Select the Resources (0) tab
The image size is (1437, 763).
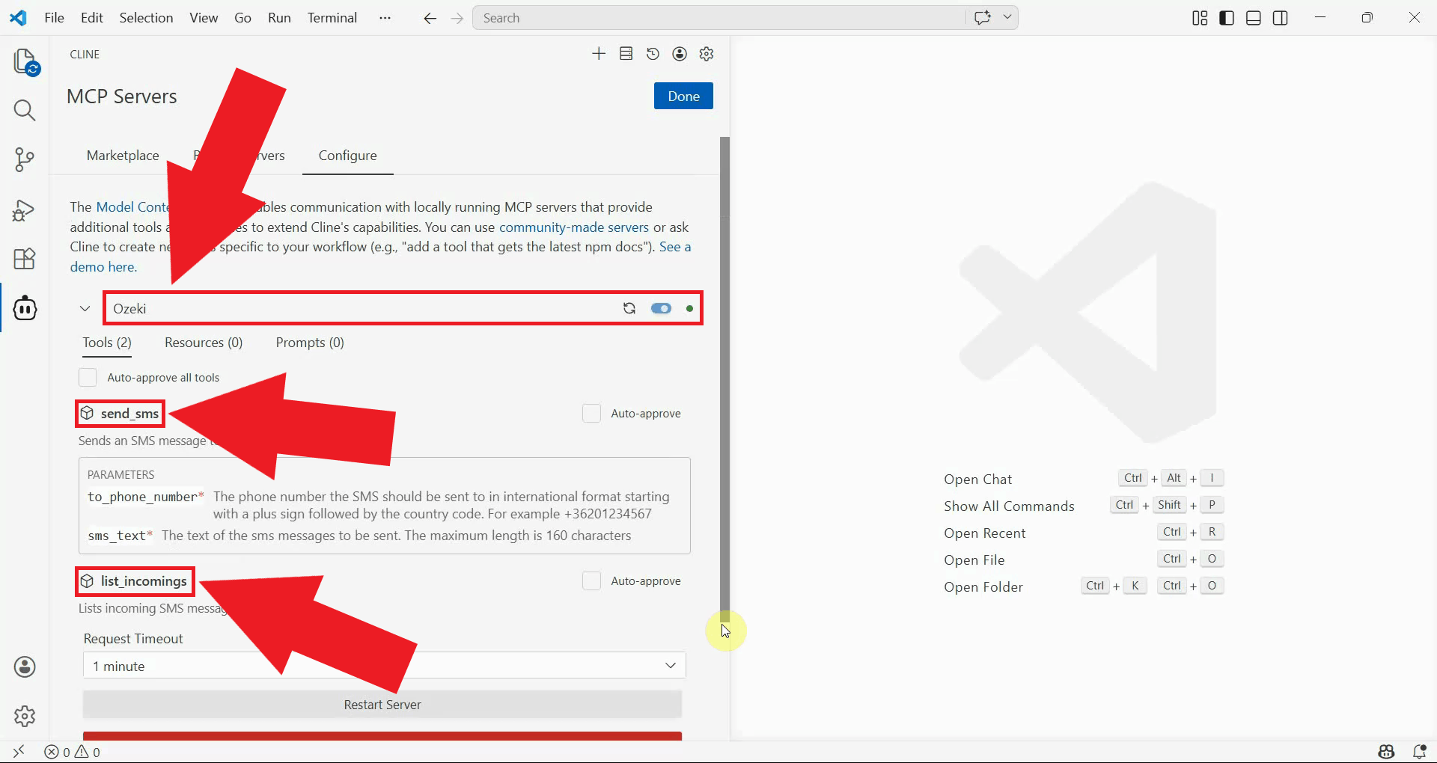click(204, 343)
